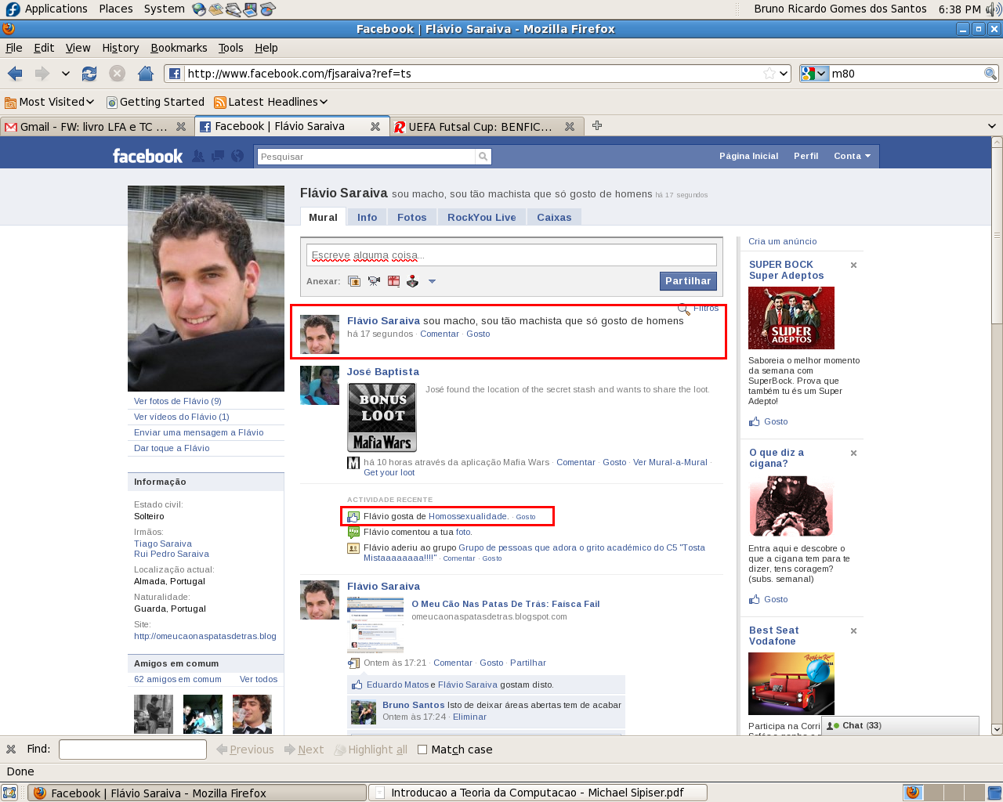Image resolution: width=1003 pixels, height=802 pixels.
Task: Open Facebook notifications globe icon
Action: (x=237, y=156)
